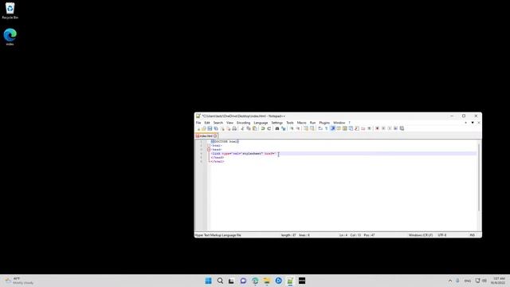The image size is (510, 287).
Task: Click Run Macro Multiple Times icon
Action: [x=395, y=128]
